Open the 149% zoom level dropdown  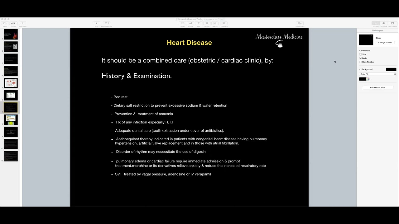13,23
